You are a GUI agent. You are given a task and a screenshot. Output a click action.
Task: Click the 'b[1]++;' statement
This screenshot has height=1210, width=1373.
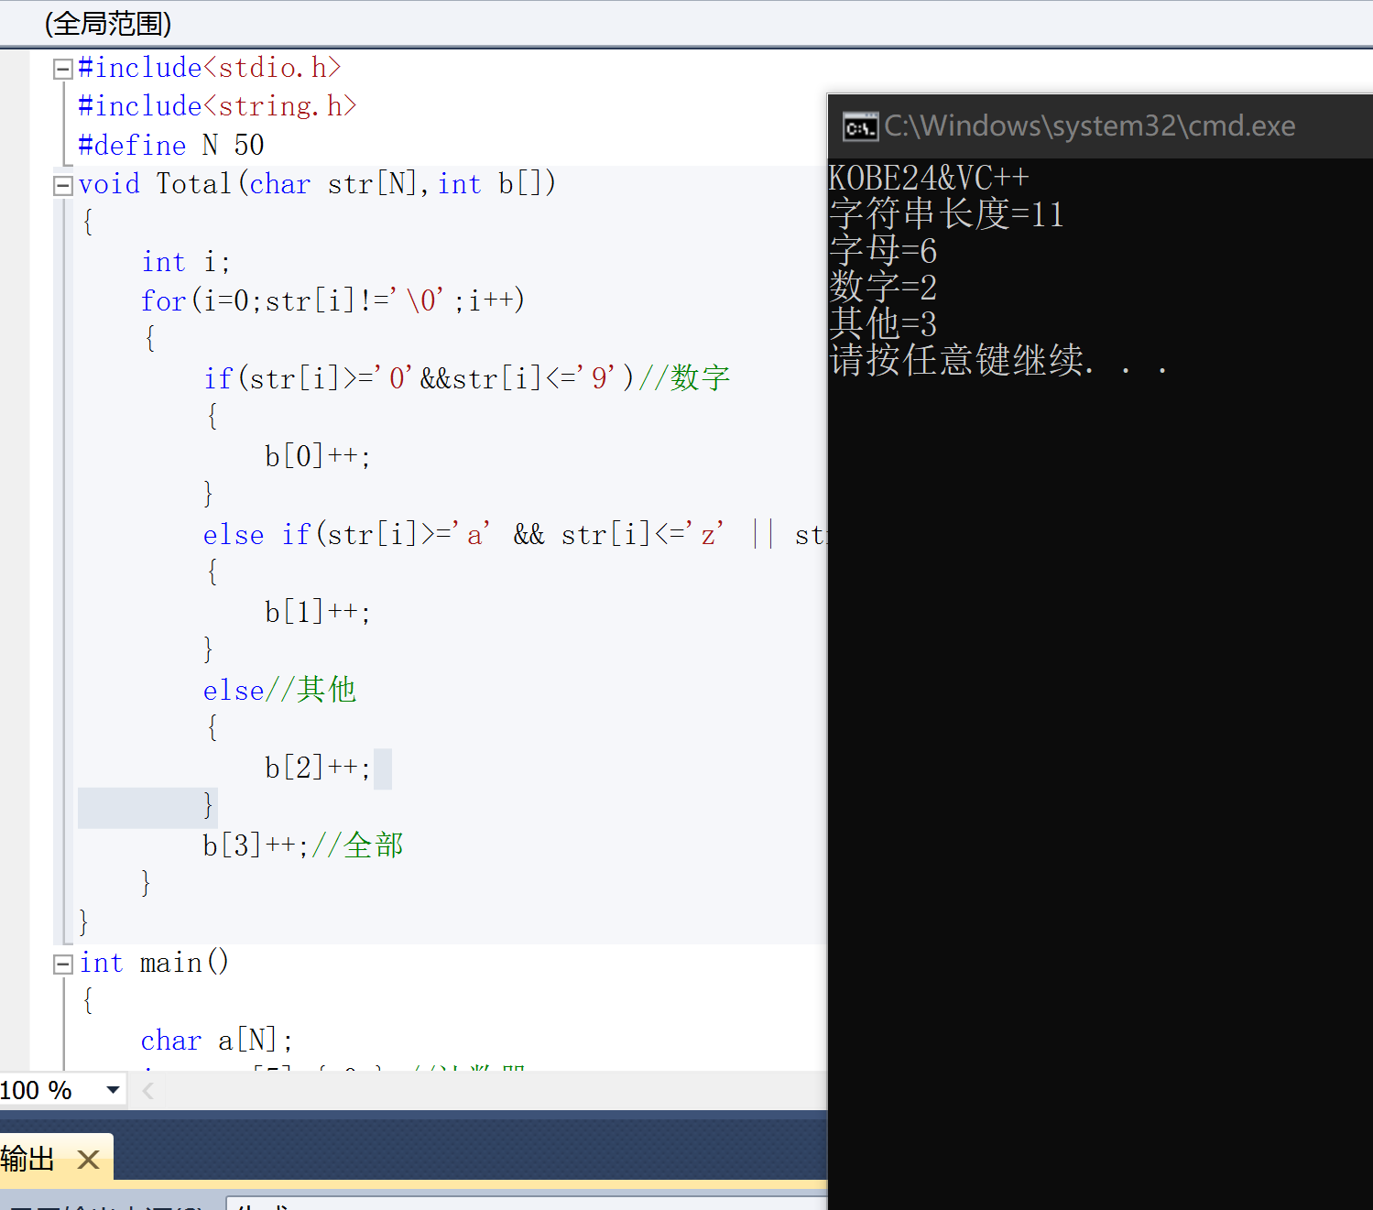click(x=318, y=612)
